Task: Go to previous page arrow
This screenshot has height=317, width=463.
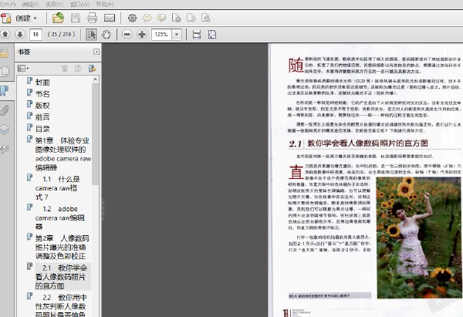Action: click(x=5, y=34)
